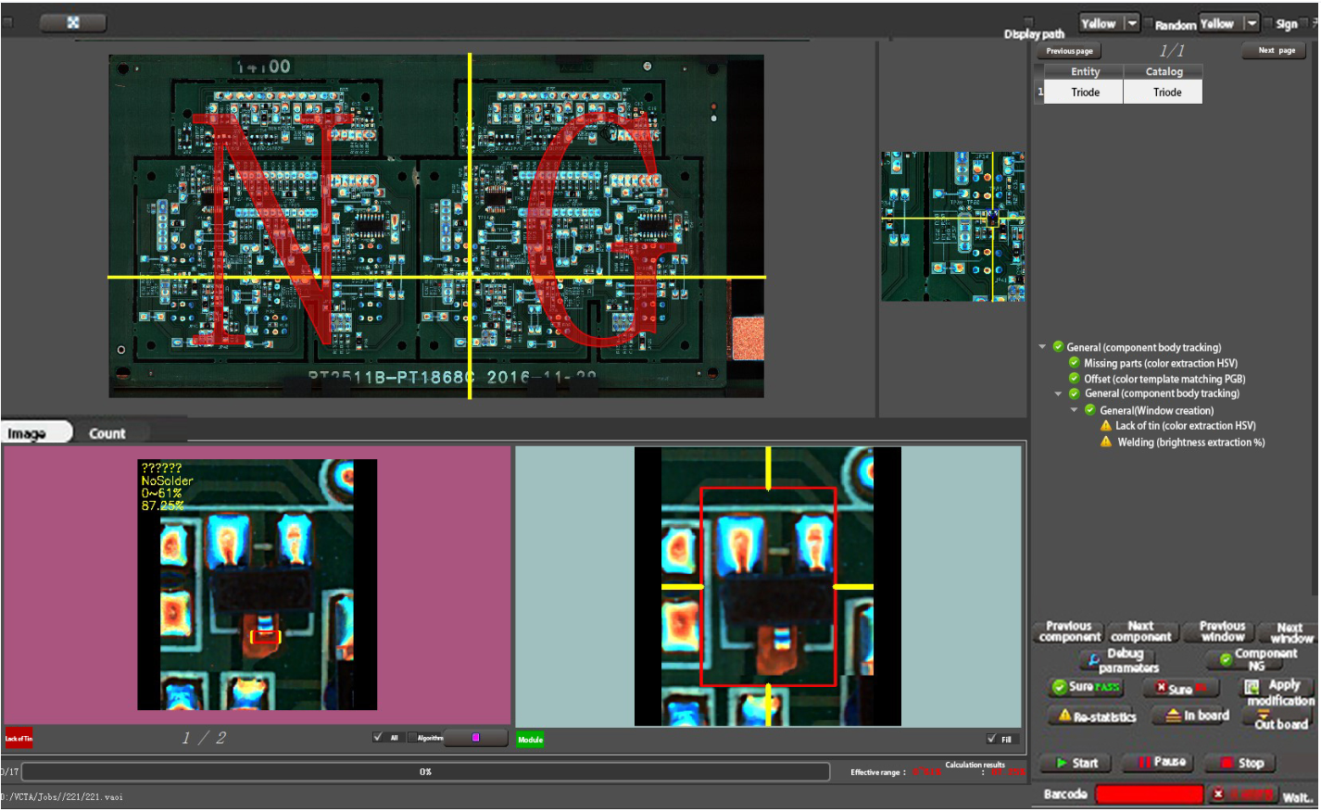Switch to the Count tab
This screenshot has width=1321, height=811.
(x=107, y=433)
